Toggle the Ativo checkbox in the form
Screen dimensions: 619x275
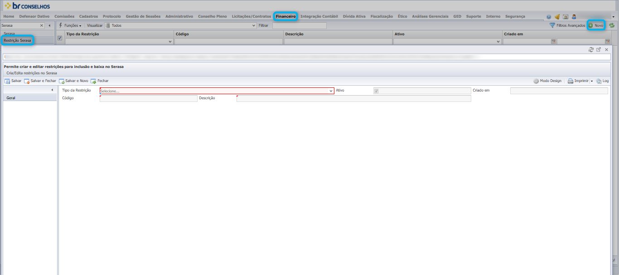pos(376,91)
